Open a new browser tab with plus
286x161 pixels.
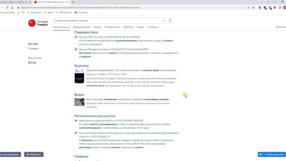[73, 2]
